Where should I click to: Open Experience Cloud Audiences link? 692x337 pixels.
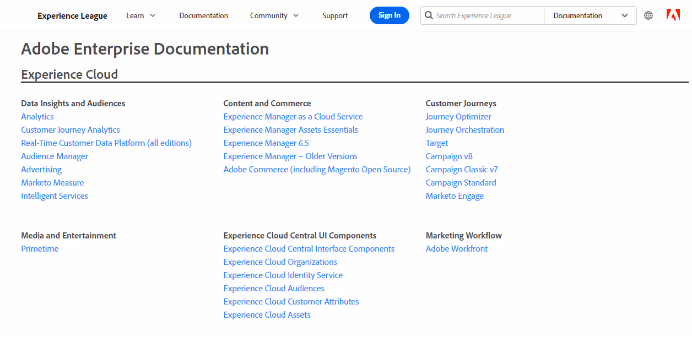274,289
